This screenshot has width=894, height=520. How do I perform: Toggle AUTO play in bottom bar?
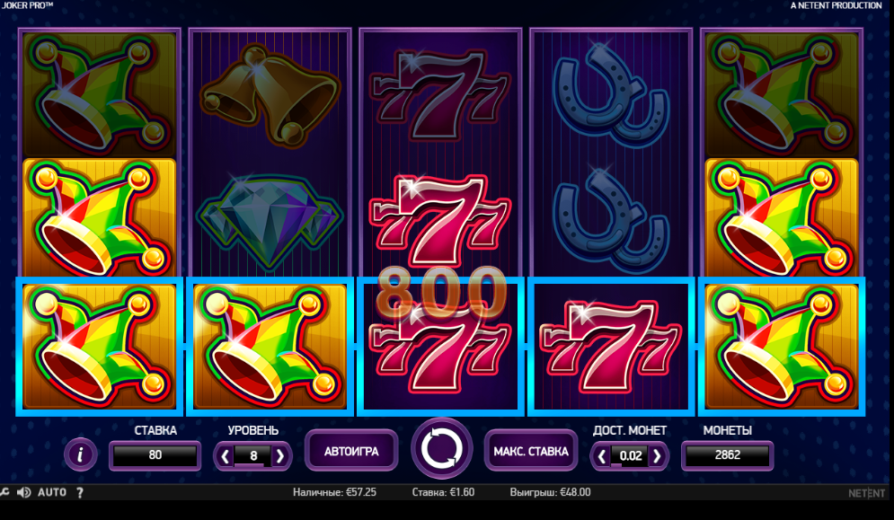(52, 492)
